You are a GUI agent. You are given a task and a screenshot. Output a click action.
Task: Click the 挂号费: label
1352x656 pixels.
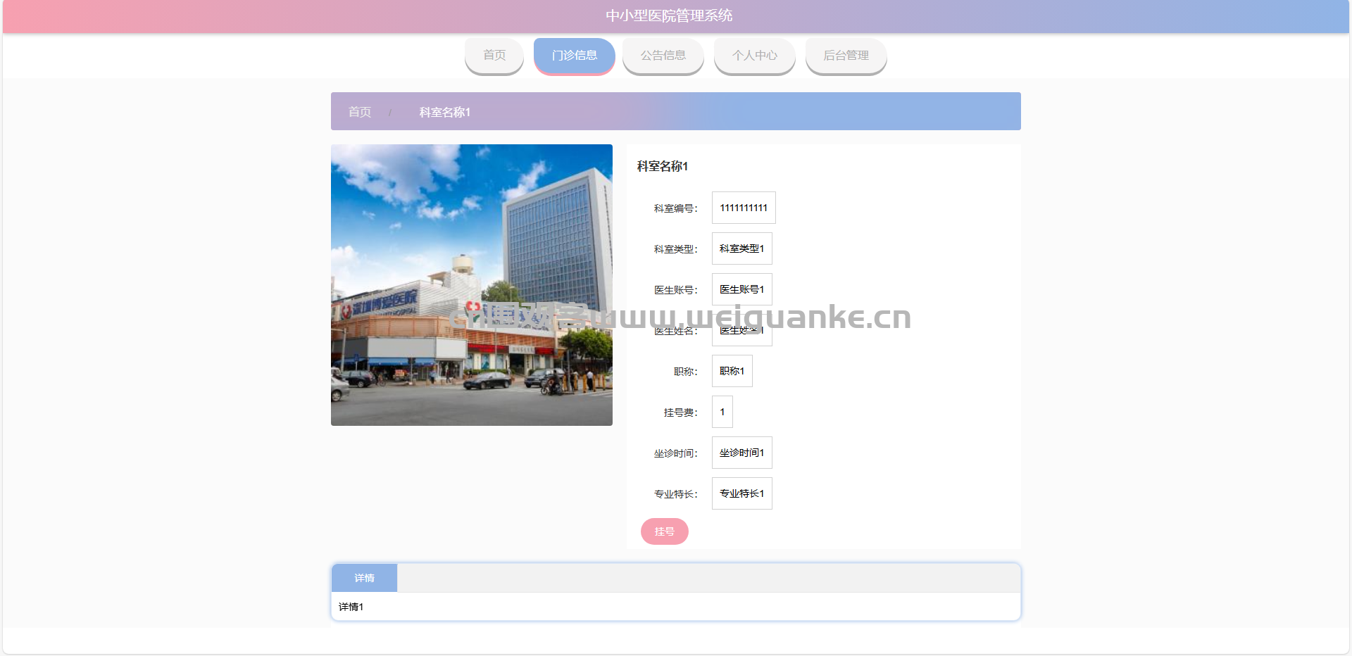click(681, 412)
